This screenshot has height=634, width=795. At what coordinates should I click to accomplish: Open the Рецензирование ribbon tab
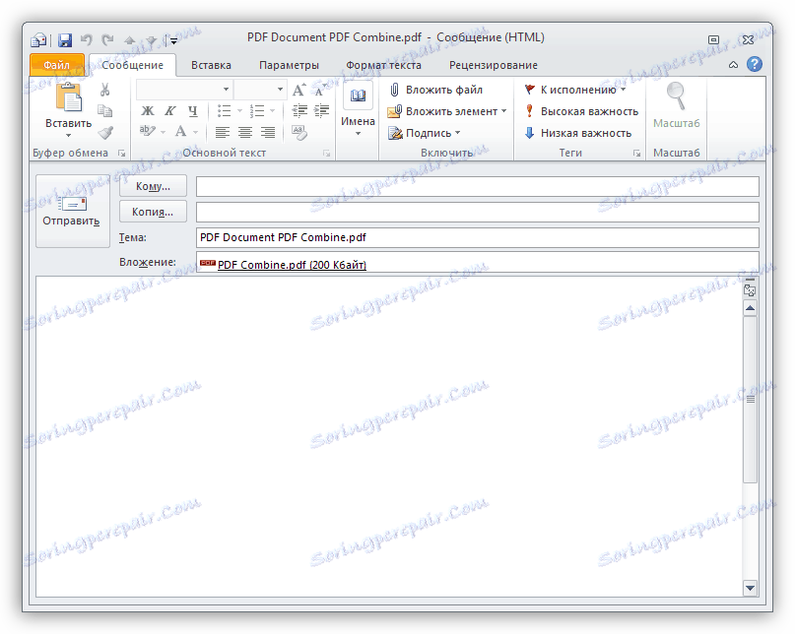pos(493,64)
